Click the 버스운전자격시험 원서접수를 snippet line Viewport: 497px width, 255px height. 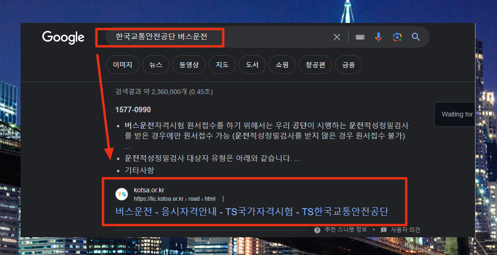(267, 125)
